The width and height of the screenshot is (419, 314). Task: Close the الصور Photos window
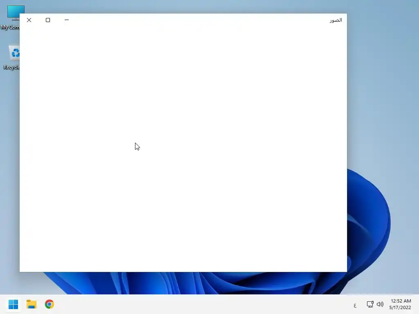(x=29, y=20)
